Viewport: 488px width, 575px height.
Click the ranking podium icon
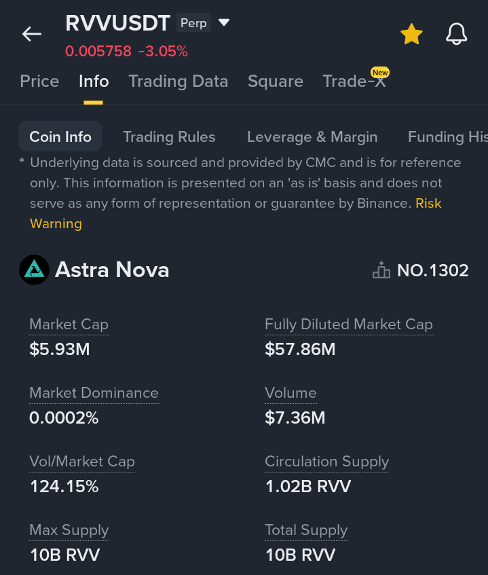coord(381,270)
